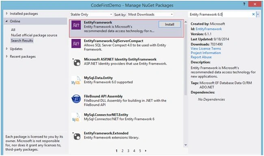Expand the Installed packages node
264x156 pixels.
7,14
